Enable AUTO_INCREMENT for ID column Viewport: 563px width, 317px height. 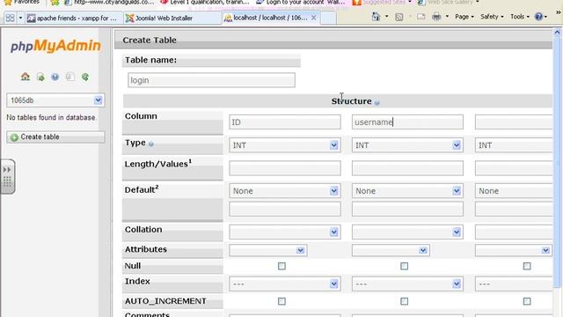pyautogui.click(x=281, y=301)
